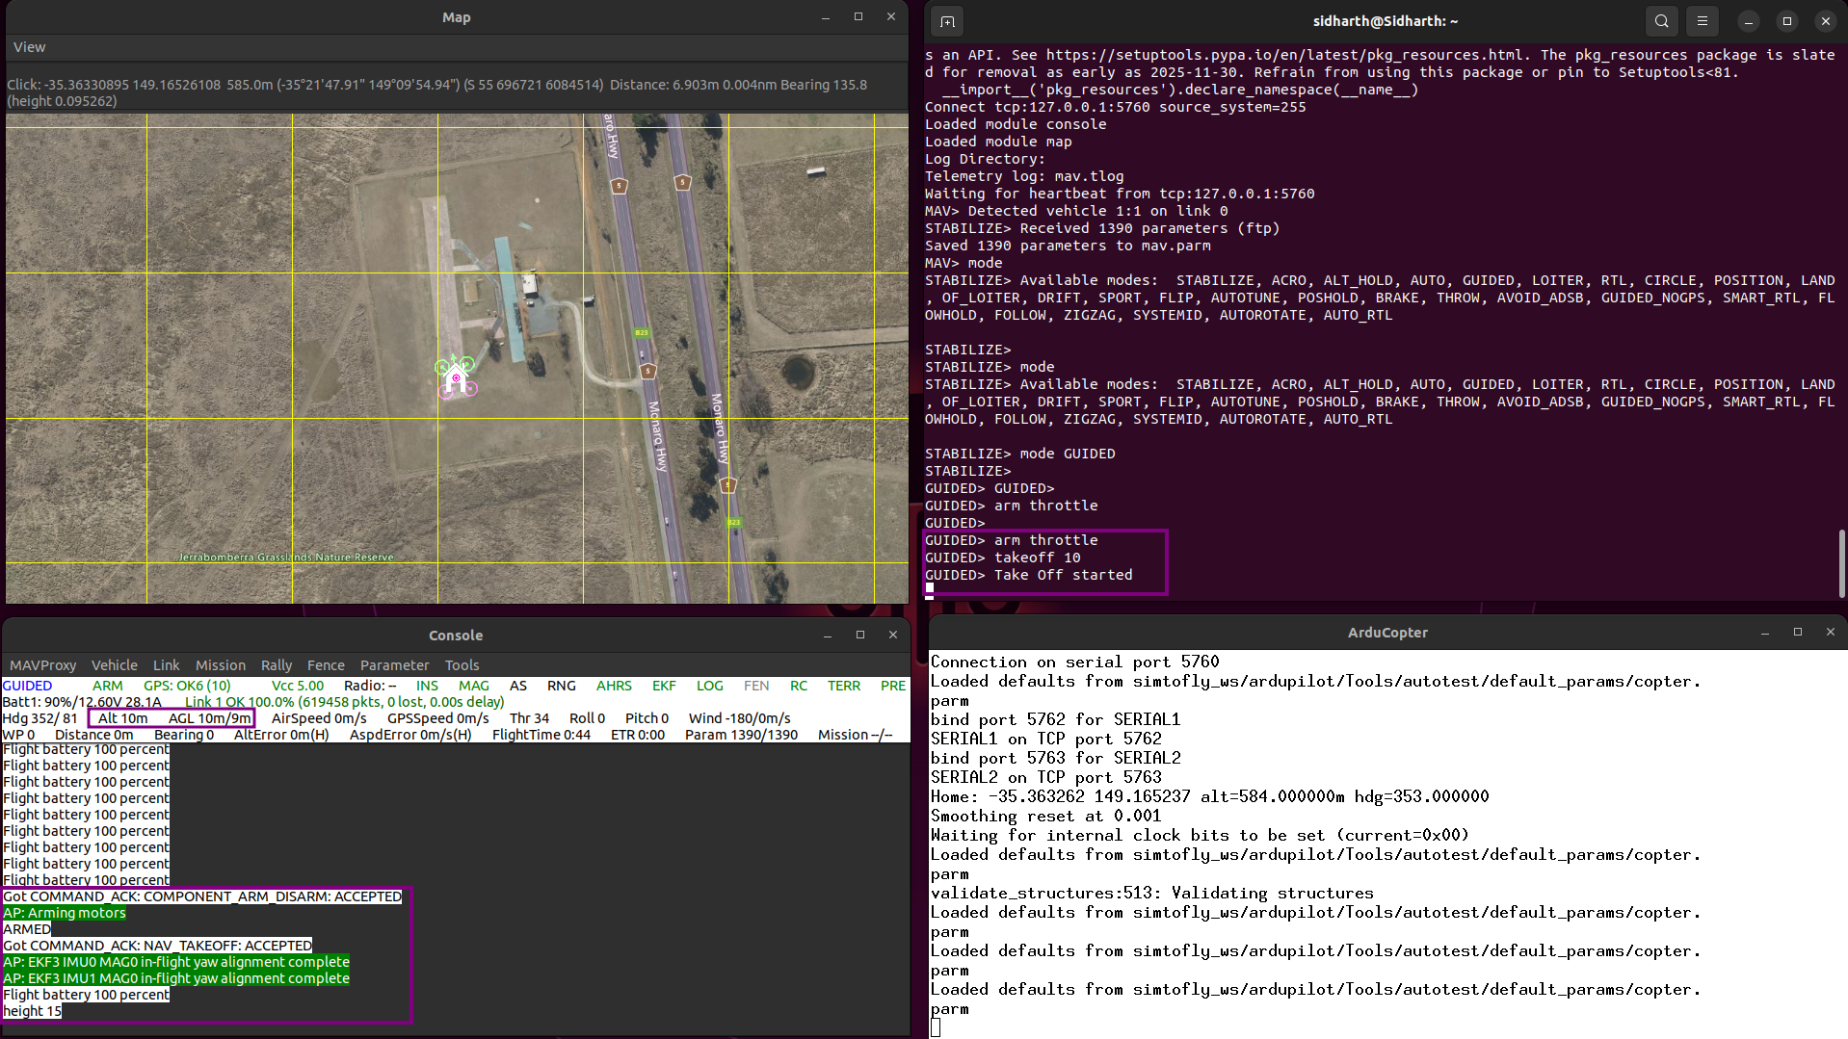The height and width of the screenshot is (1039, 1848).
Task: Expand the Parameter menu
Action: pyautogui.click(x=394, y=665)
